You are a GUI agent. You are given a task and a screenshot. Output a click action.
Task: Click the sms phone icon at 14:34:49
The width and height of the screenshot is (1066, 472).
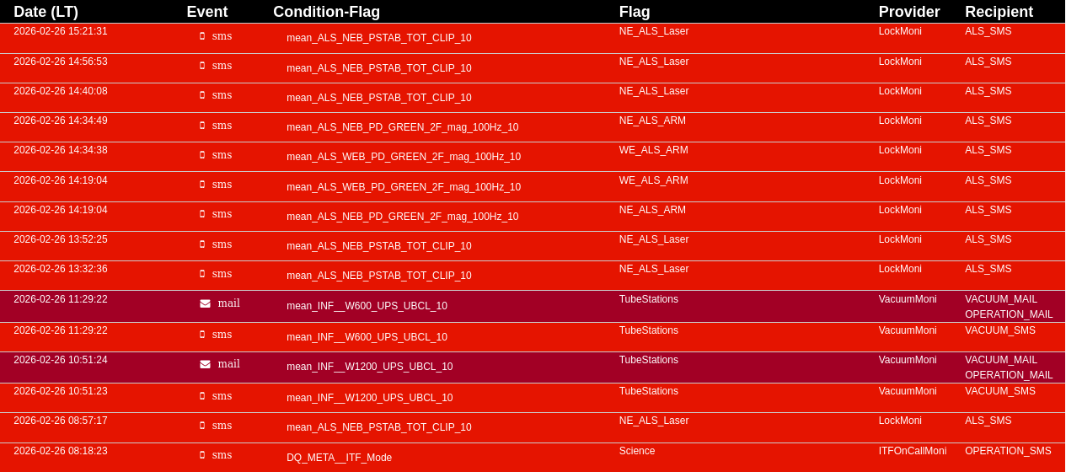click(x=202, y=126)
